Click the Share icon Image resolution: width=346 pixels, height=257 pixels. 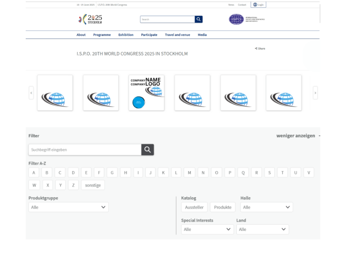(x=256, y=48)
